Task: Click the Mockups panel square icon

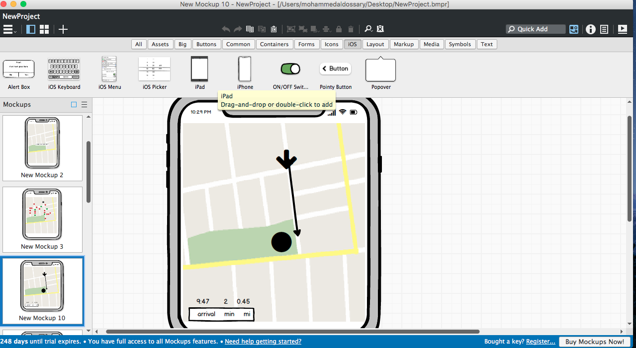Action: tap(74, 105)
